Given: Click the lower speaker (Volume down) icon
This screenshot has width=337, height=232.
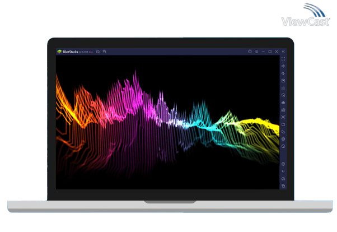Looking at the screenshot, I should click(283, 73).
